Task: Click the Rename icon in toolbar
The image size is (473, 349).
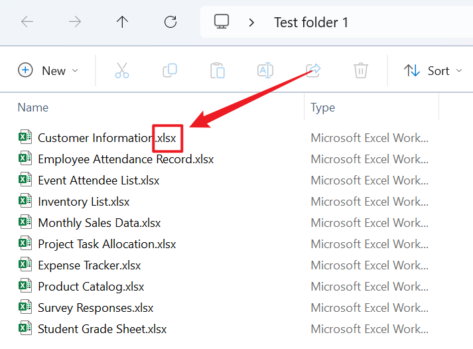Action: coord(265,70)
